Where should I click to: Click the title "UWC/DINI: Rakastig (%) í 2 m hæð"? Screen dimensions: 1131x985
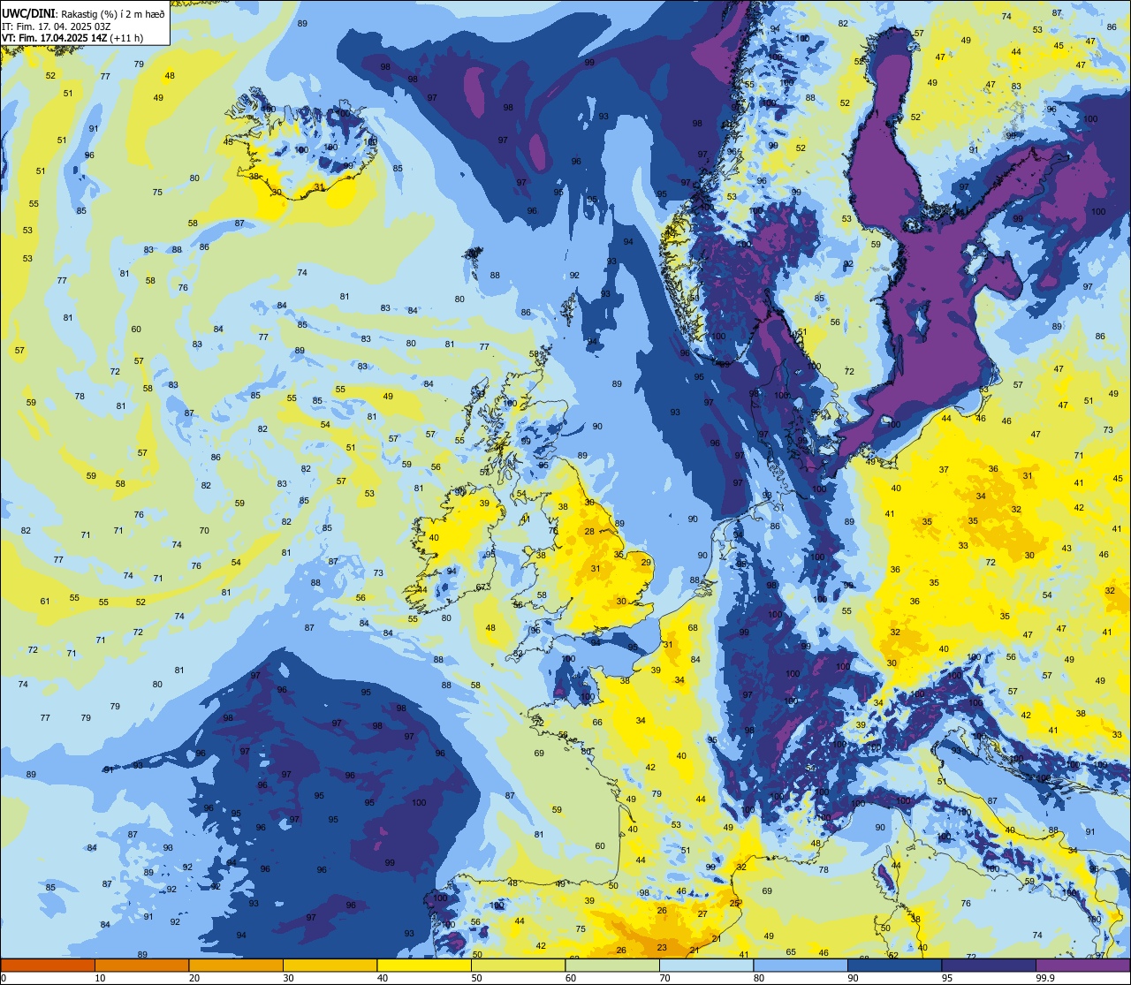(x=83, y=13)
